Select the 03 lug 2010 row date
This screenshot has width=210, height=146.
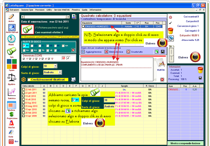pos(31,103)
